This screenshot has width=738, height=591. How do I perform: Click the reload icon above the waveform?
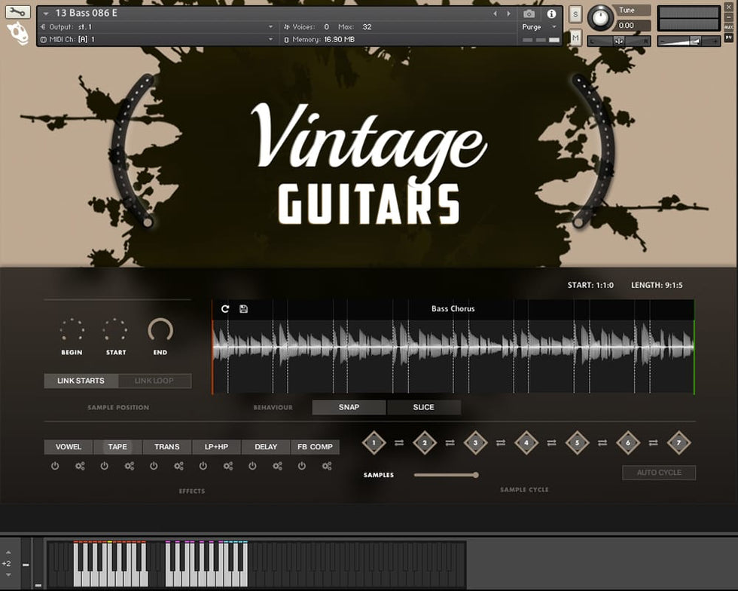(225, 308)
